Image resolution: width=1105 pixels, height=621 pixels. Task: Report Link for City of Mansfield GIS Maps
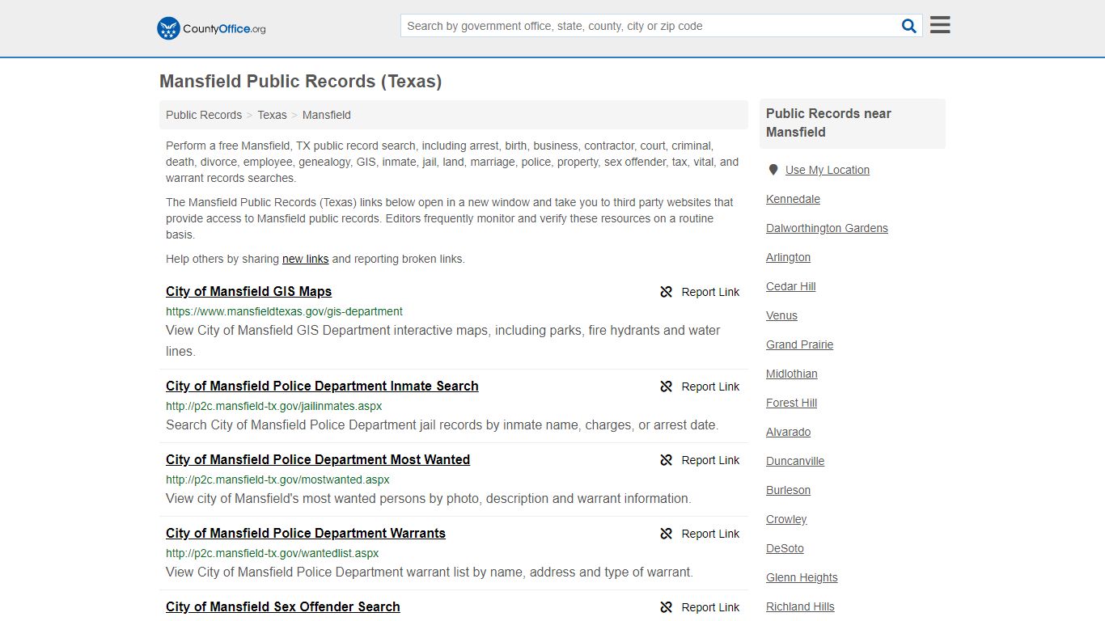click(x=710, y=292)
